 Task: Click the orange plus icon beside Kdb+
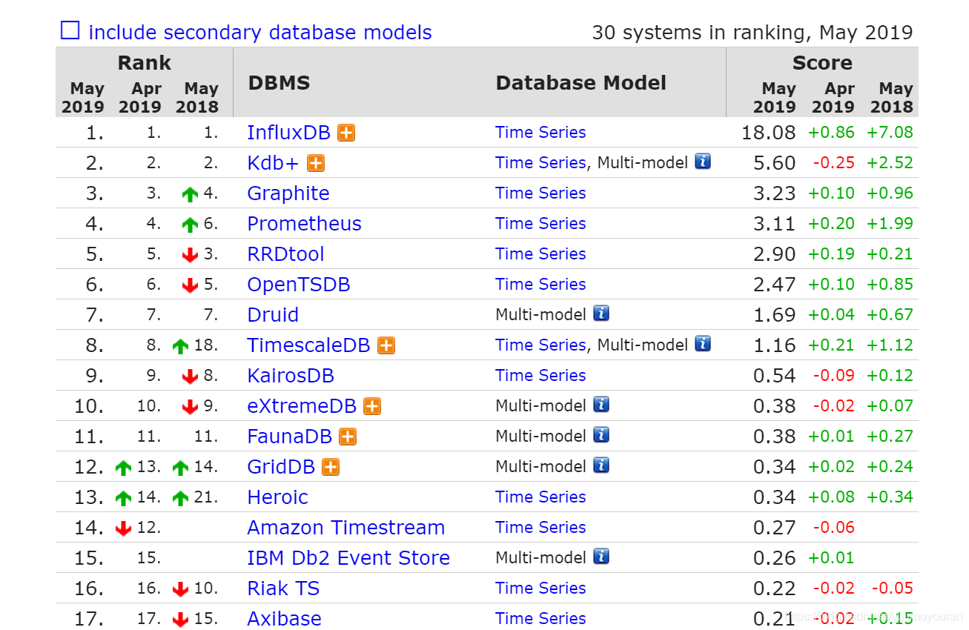tap(316, 163)
